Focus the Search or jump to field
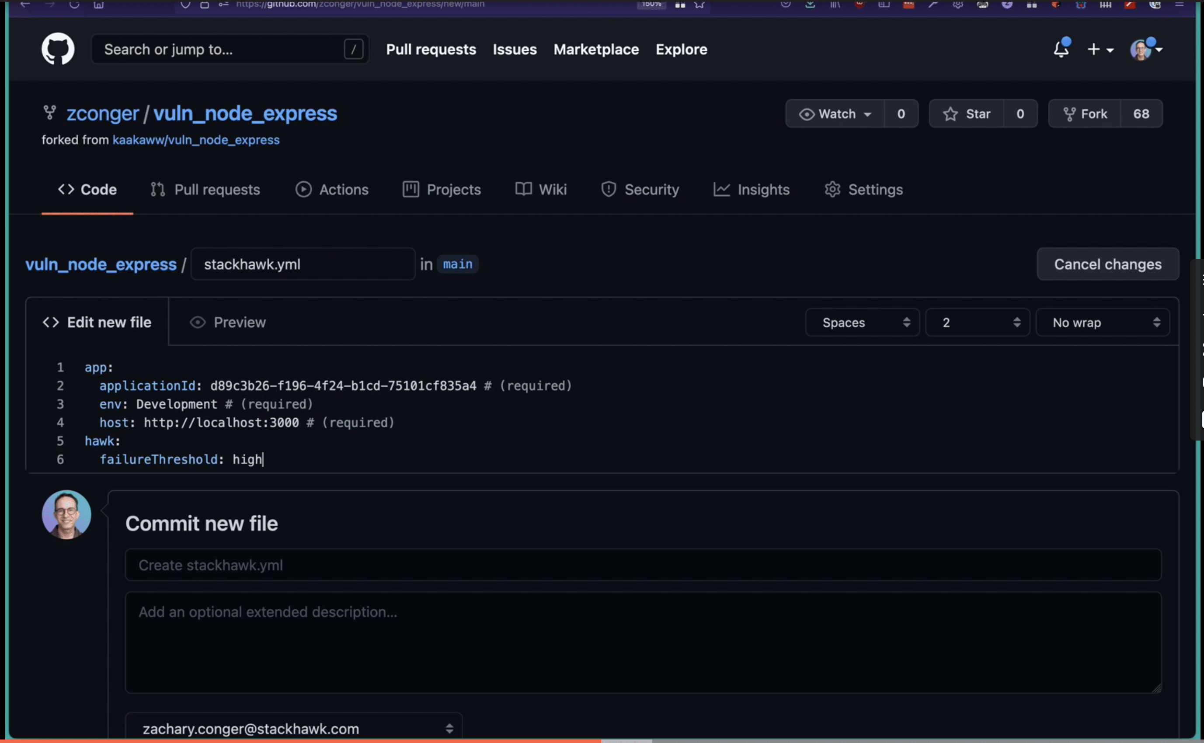1204x743 pixels. [230, 49]
